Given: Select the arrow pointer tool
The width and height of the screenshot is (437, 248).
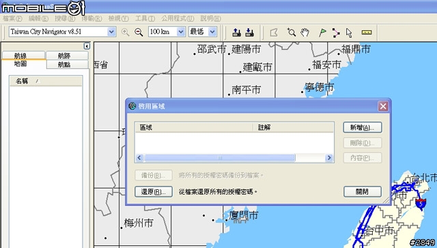Looking at the screenshot, I should [x=349, y=33].
